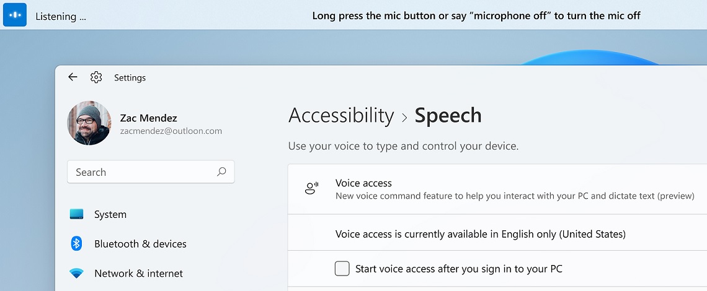The height and width of the screenshot is (291, 707).
Task: Click the Voice access feature icon
Action: tap(311, 188)
